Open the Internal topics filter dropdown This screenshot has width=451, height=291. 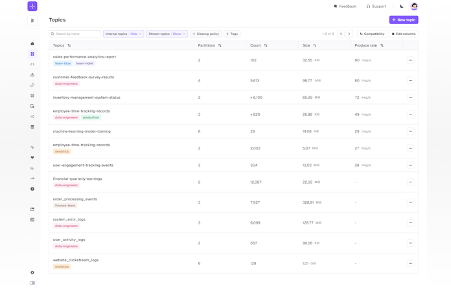click(x=123, y=34)
